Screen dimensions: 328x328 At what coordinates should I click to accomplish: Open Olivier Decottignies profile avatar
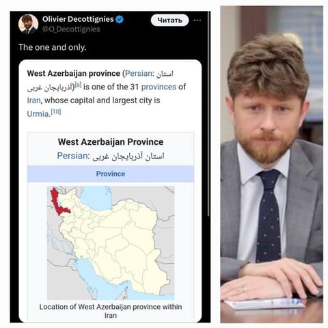(28, 24)
